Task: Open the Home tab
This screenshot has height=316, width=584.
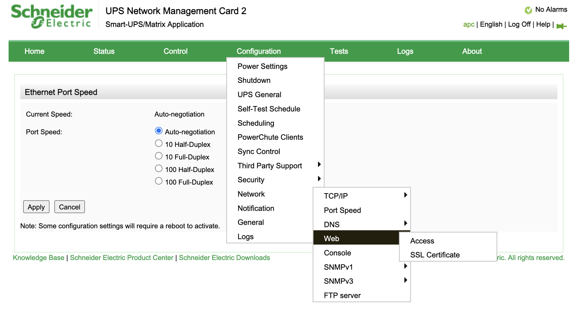Action: pos(34,51)
